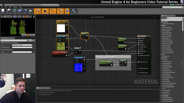The height and width of the screenshot is (103, 184).
Task: Select the highlighted Multiply node
Action: point(85,36)
